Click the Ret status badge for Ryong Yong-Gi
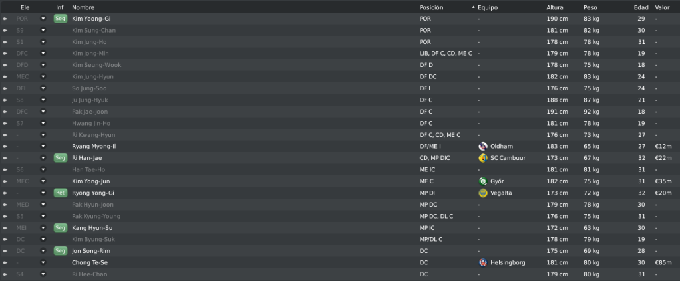This screenshot has height=281, width=680. 61,193
